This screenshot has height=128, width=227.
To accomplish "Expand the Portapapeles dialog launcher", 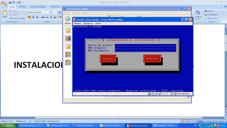I will click(25, 22).
